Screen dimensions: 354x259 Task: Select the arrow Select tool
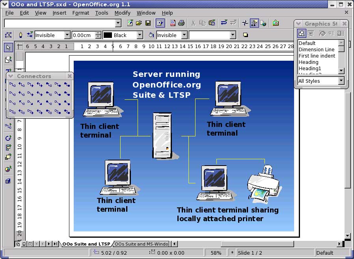click(x=8, y=47)
